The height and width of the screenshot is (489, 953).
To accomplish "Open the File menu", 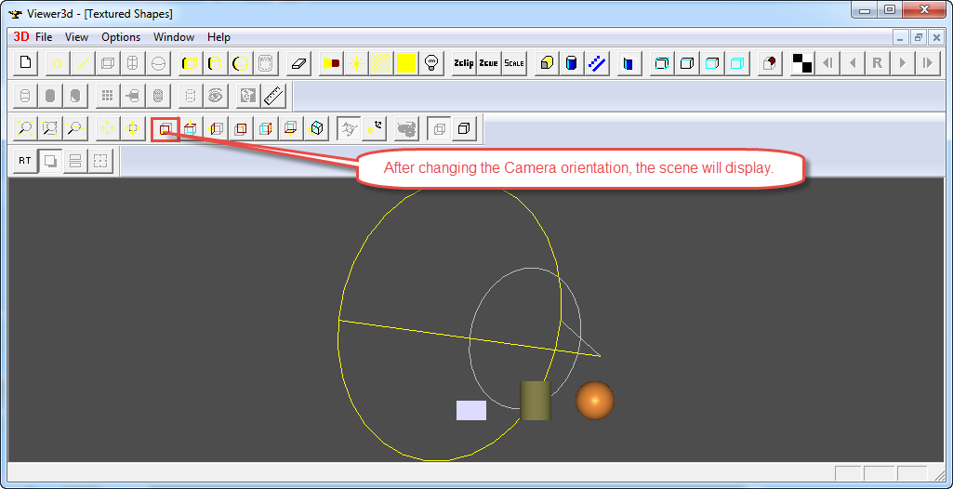I will point(44,37).
